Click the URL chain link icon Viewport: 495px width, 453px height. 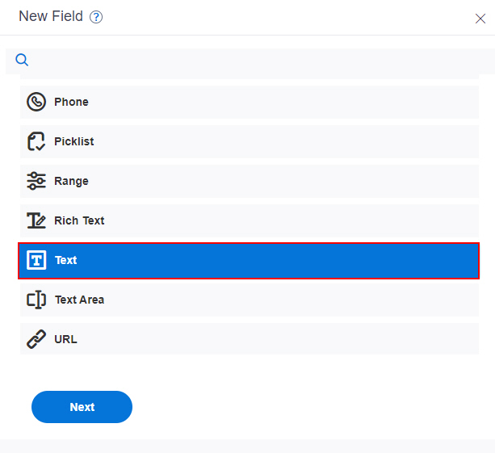(x=36, y=339)
